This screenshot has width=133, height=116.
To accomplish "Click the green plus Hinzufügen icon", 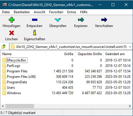I will [x=11, y=20].
